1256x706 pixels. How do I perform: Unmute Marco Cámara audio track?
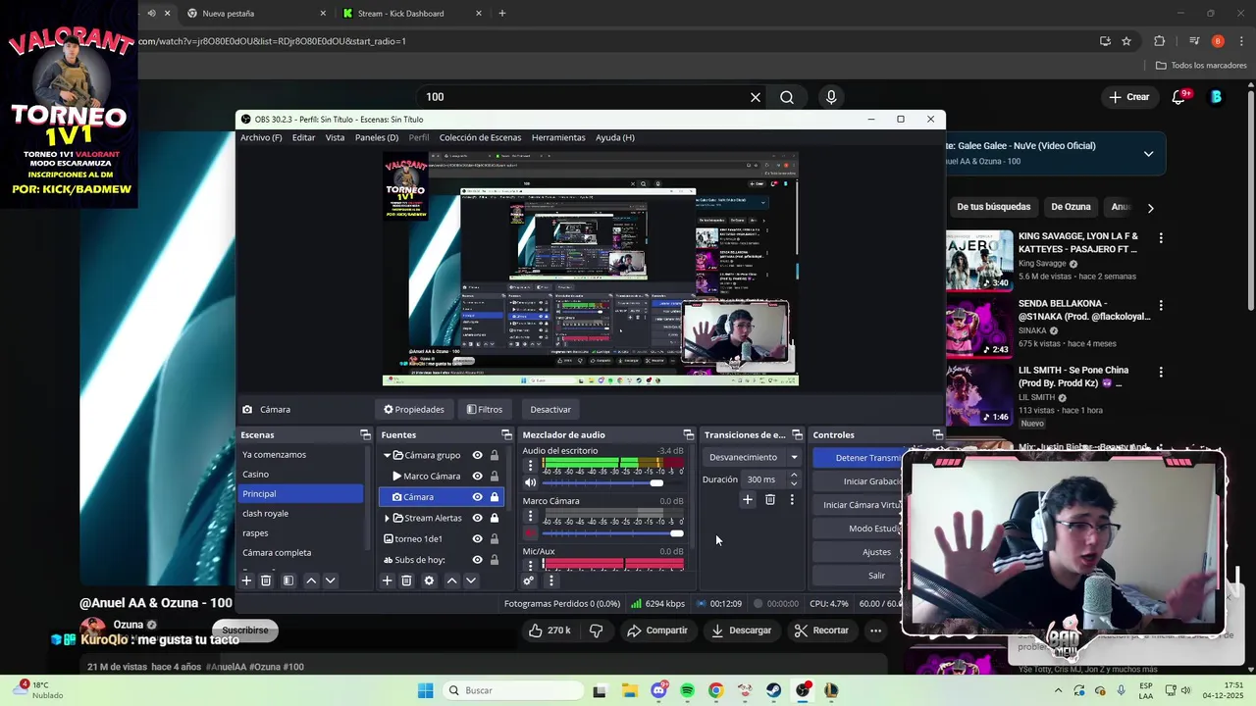click(531, 532)
